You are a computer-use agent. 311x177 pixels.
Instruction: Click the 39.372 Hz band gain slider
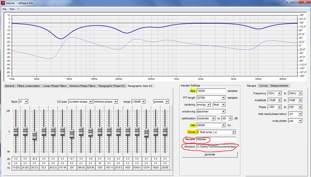click(x=34, y=136)
